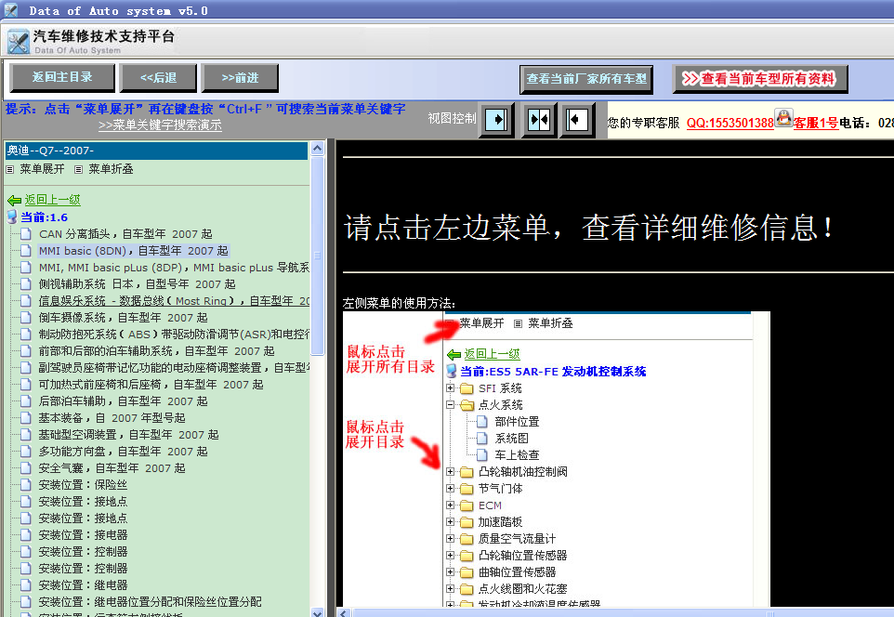The height and width of the screenshot is (617, 894).
Task: Open CAN 分离插头 document
Action: point(125,234)
